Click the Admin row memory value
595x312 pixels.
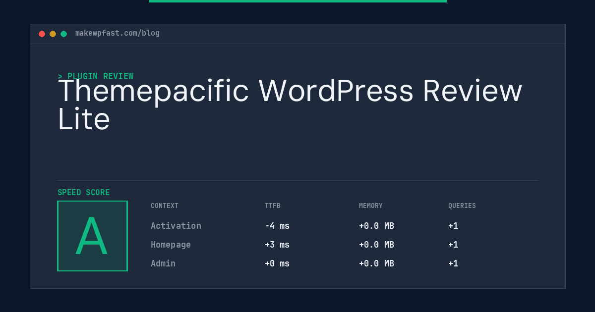click(x=376, y=263)
